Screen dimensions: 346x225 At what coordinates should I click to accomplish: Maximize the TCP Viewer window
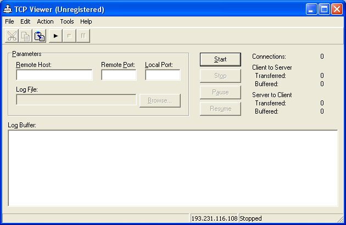[x=324, y=9]
